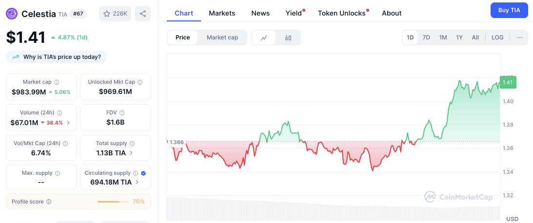Open the Token Unlocks tab

[342, 13]
